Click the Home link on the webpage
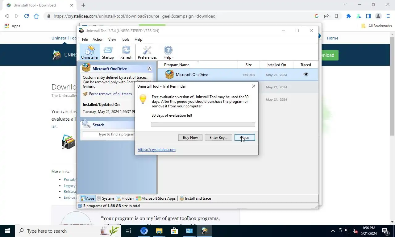Viewport: 395px width, 237px height. [332, 38]
